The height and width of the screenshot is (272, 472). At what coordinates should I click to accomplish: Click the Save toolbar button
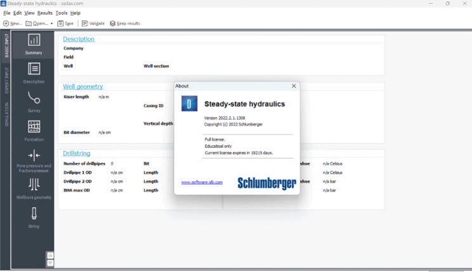[65, 23]
